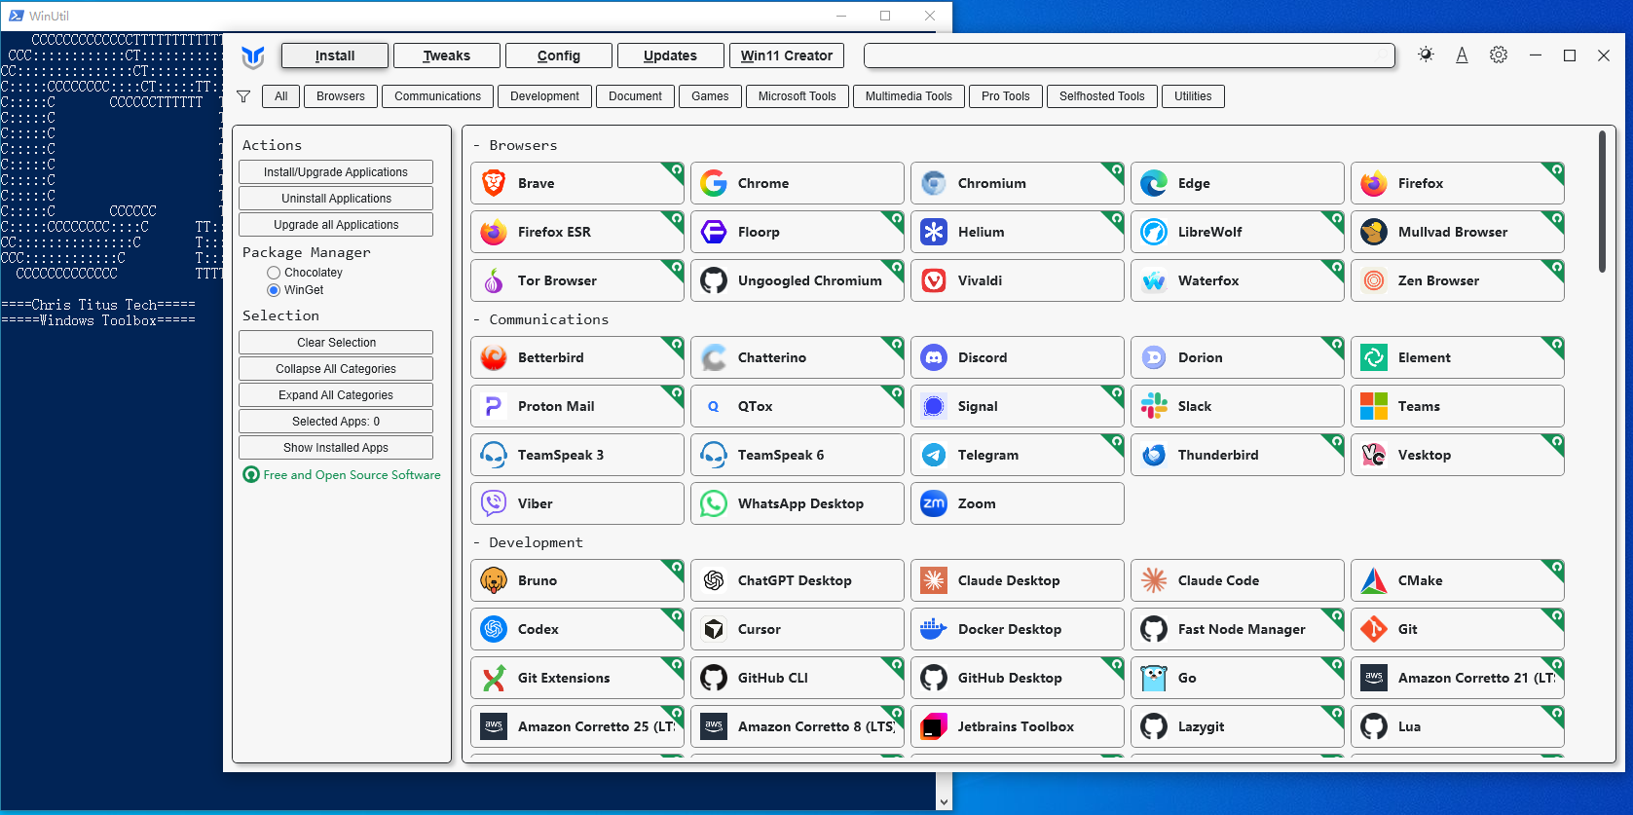Open the Config tab
Viewport: 1633px width, 815px height.
pos(559,56)
